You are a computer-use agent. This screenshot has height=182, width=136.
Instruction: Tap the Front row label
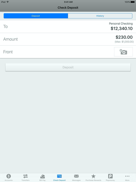point(8,52)
